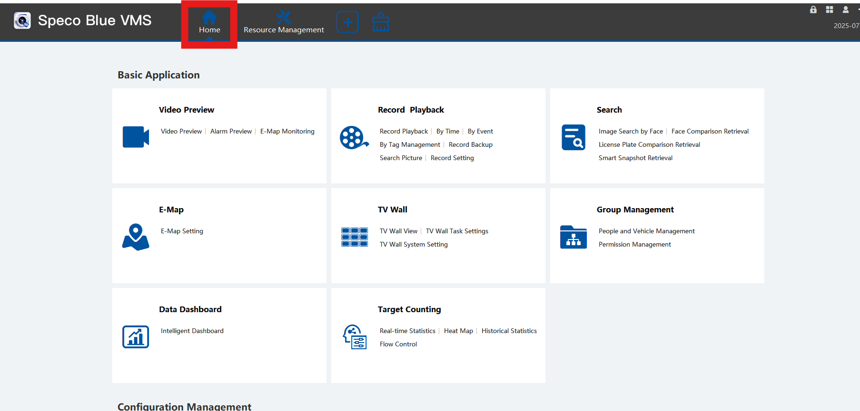Open TV Wall System Setting
Image resolution: width=860 pixels, height=411 pixels.
pyautogui.click(x=414, y=244)
